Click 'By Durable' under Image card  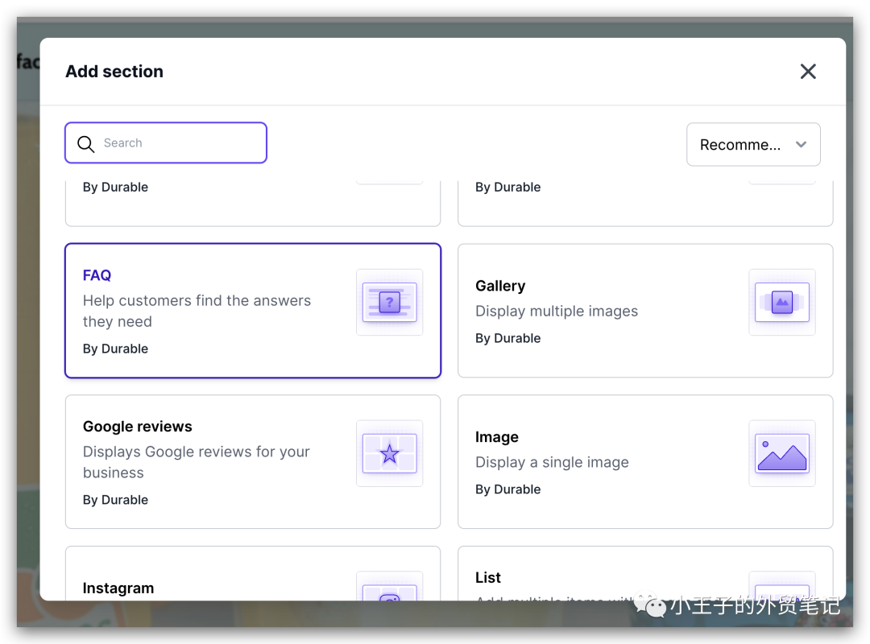pos(507,489)
